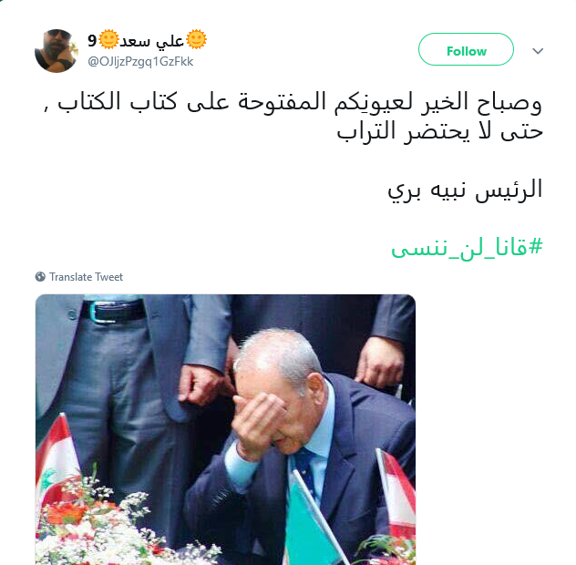Viewport: 576px width, 565px height.
Task: Open the attached tweet photo
Action: [225, 429]
